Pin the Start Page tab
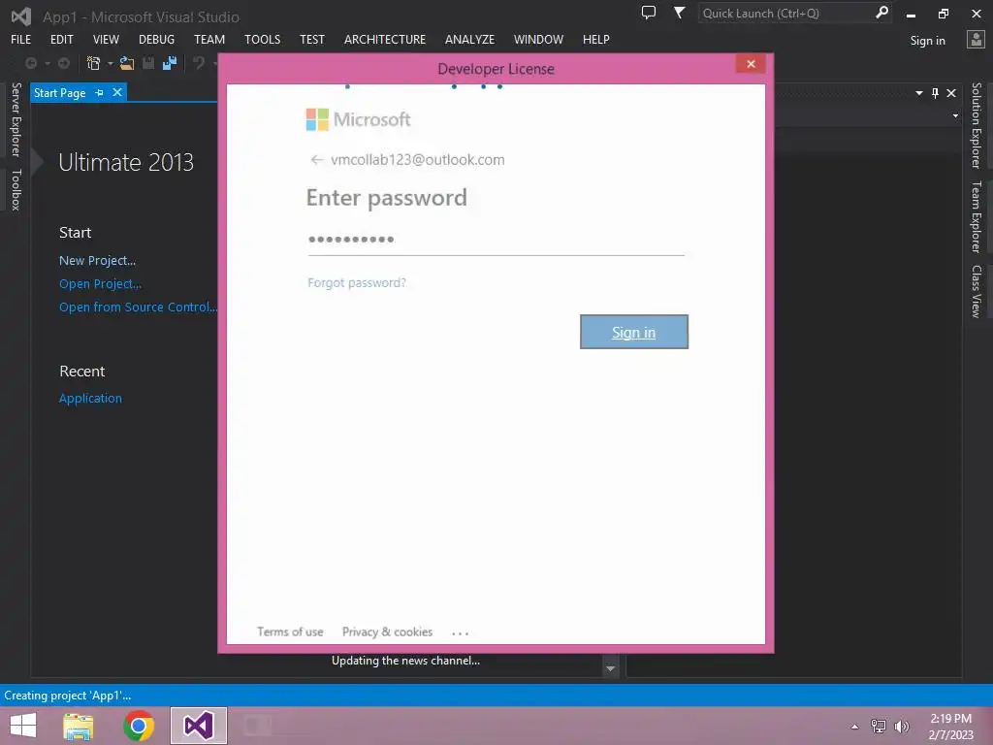Viewport: 993px width, 745px height. (100, 92)
